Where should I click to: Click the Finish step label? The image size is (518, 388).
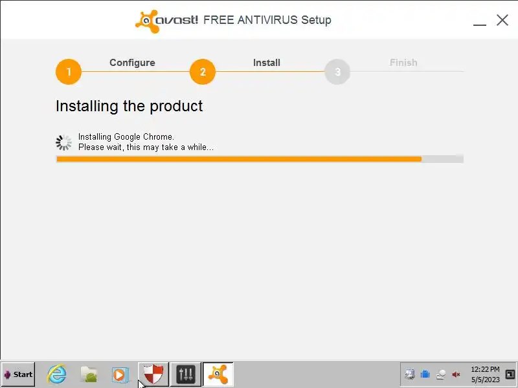click(403, 62)
